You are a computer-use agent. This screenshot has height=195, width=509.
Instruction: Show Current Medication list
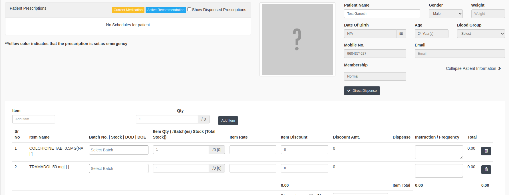(x=128, y=10)
